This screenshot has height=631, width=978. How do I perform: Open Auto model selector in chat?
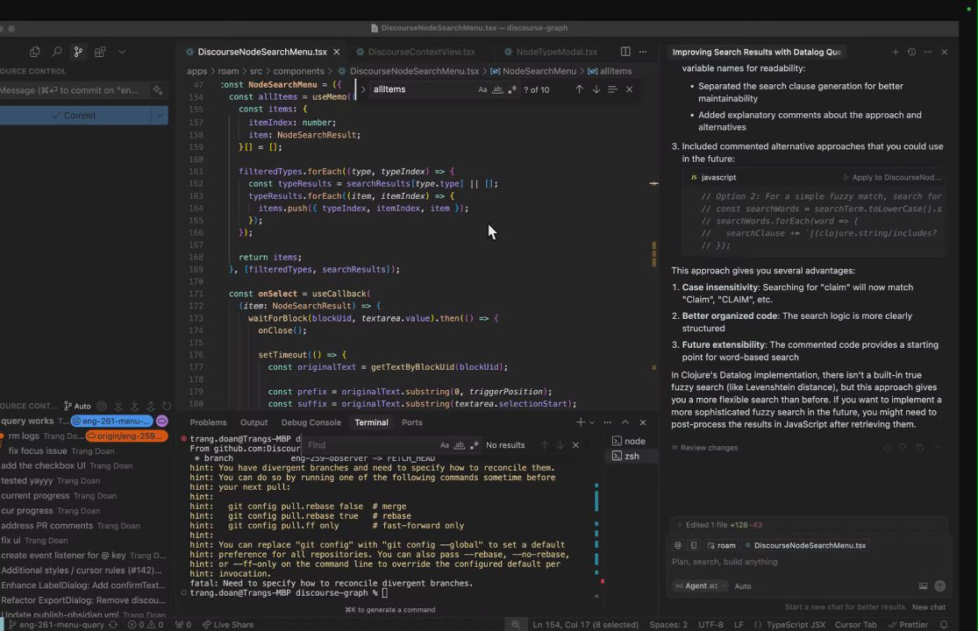coord(743,586)
